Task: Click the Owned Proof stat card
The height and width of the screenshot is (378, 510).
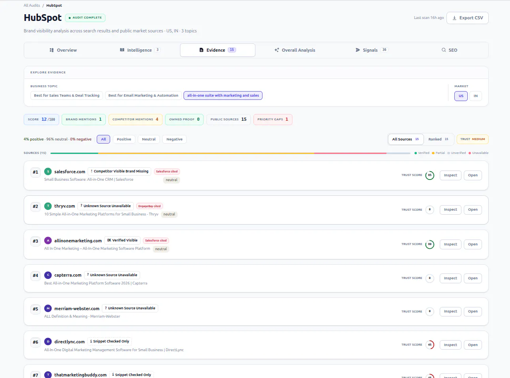Action: tap(184, 120)
